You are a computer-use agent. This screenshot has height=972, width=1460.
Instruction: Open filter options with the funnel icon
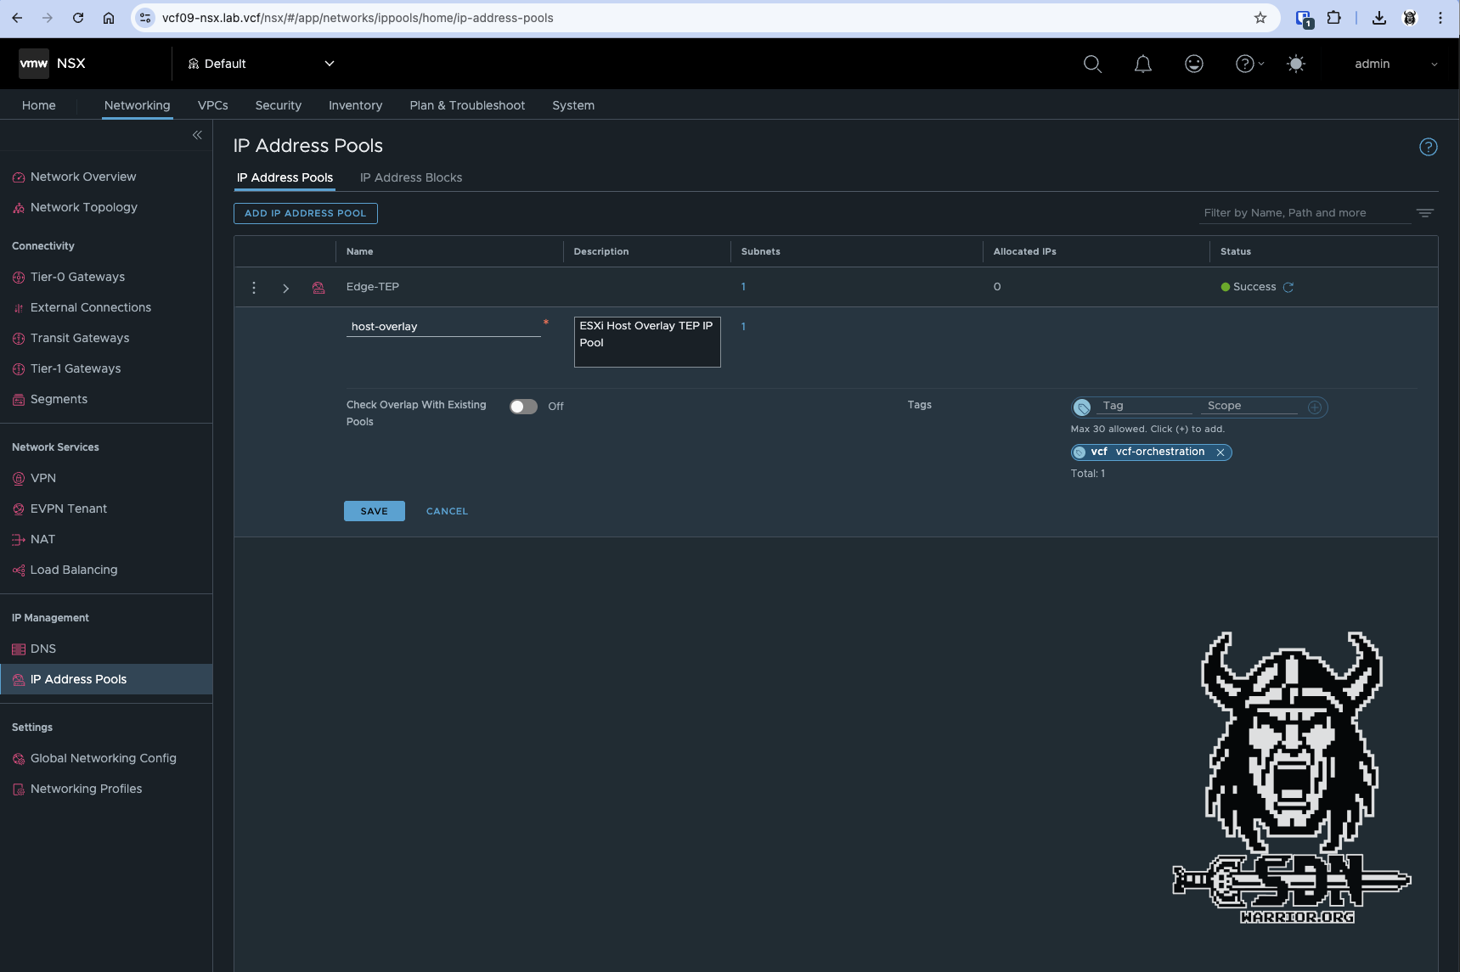click(x=1425, y=213)
